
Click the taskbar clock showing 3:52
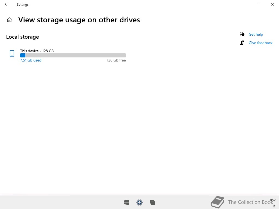click(x=272, y=200)
